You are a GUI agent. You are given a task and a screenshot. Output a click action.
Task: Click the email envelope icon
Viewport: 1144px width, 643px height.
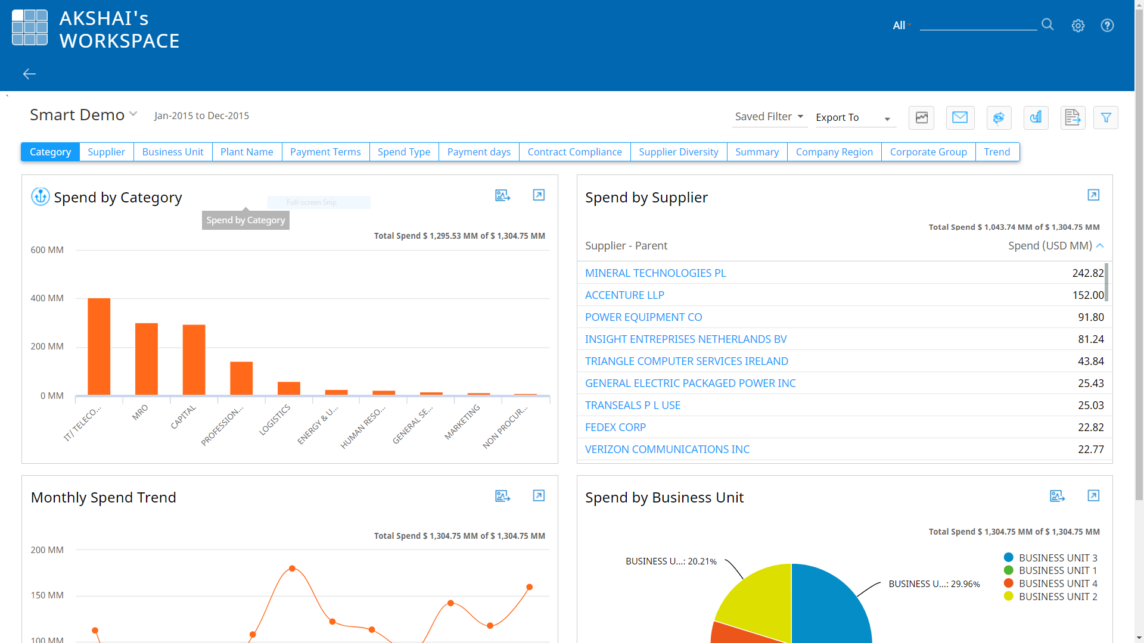point(960,118)
